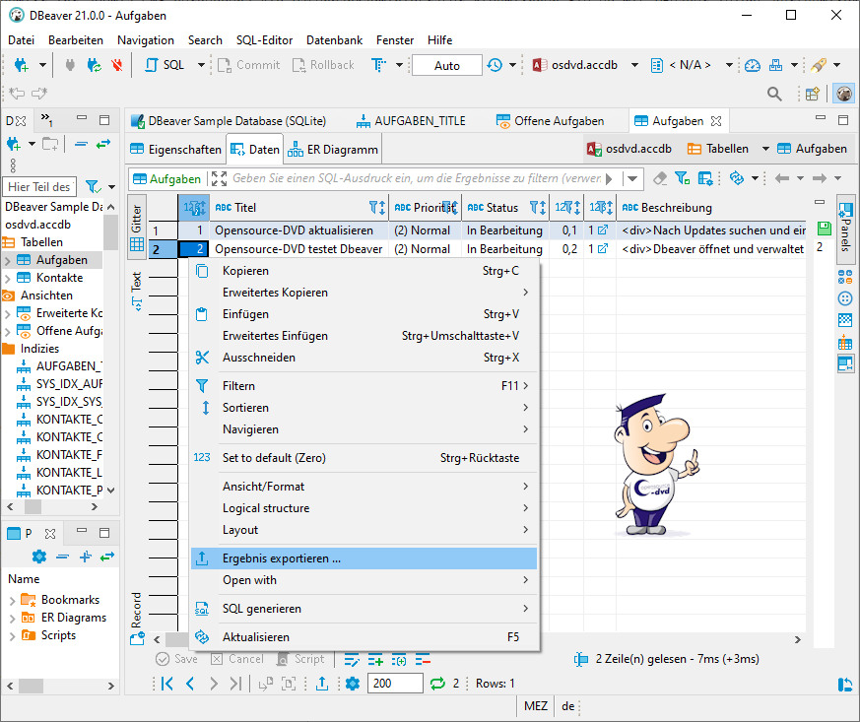
Task: Open the Datenbank menu
Action: click(x=334, y=40)
